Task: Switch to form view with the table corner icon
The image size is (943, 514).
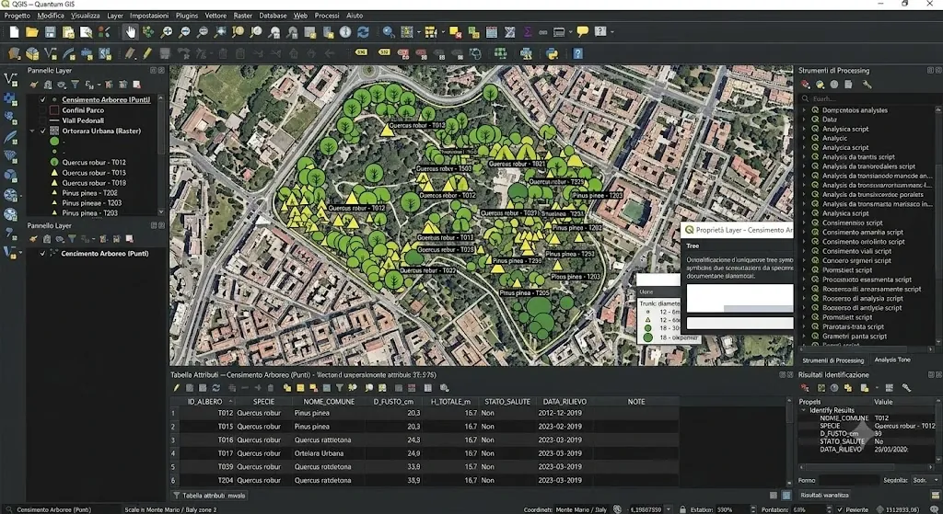Action: coord(774,496)
